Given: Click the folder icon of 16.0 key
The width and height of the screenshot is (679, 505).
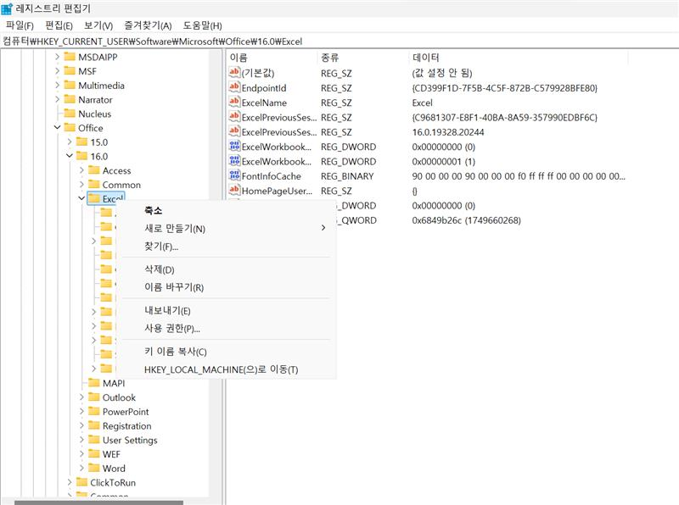Looking at the screenshot, I should [x=81, y=156].
